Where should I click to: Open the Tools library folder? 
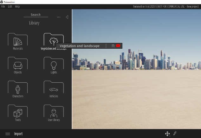tap(18, 113)
